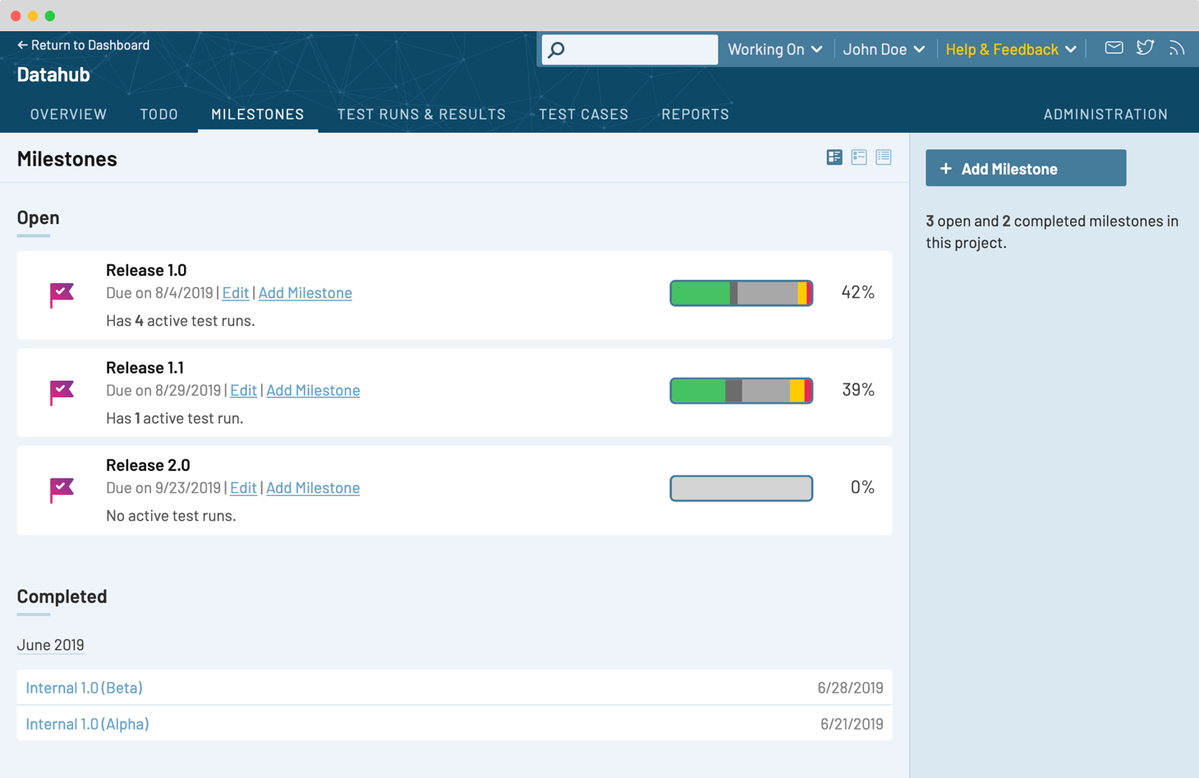Open the Internal 1.0 (Beta) milestone
The width and height of the screenshot is (1199, 778).
point(84,688)
